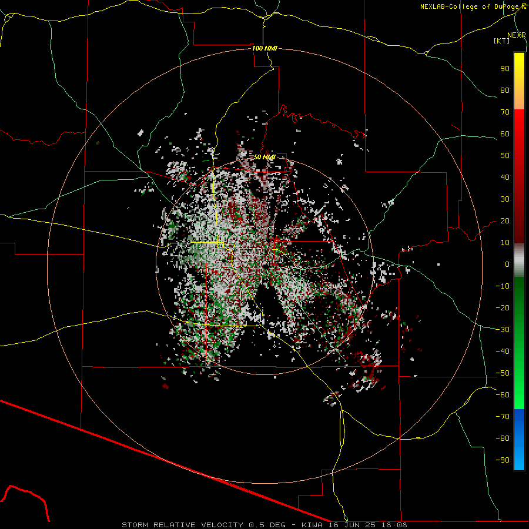Click the KIWA radar site identifier
529x529 pixels.
[x=312, y=525]
